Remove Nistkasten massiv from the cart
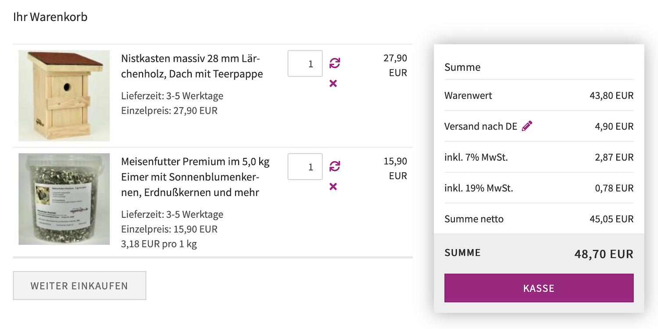This screenshot has width=658, height=329. tap(333, 83)
